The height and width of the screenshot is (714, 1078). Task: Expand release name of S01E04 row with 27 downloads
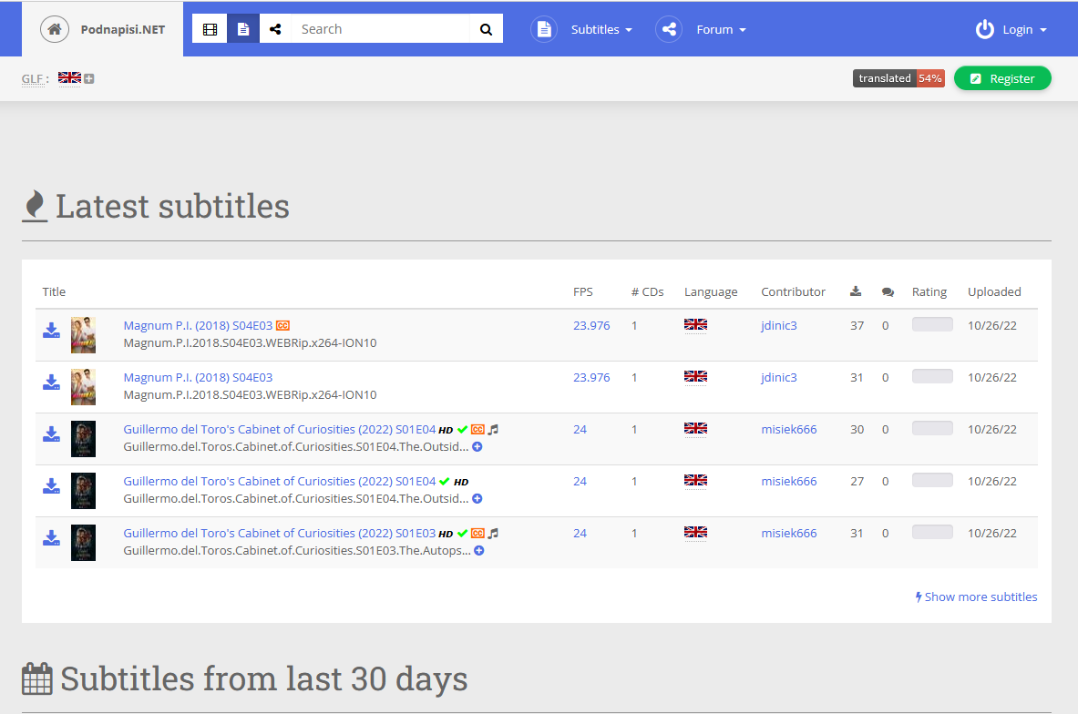[x=477, y=498]
